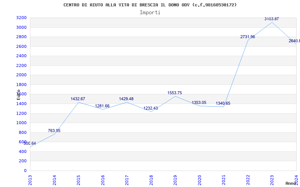Click the 400 y-axis tick label
The image size is (300, 187).
pyautogui.click(x=22, y=151)
